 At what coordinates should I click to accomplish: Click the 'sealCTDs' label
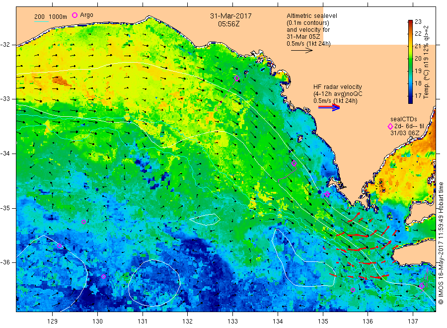(x=404, y=119)
